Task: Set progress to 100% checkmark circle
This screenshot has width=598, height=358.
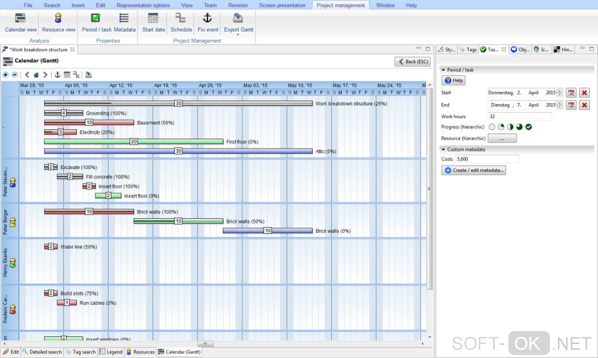Action: coord(529,127)
